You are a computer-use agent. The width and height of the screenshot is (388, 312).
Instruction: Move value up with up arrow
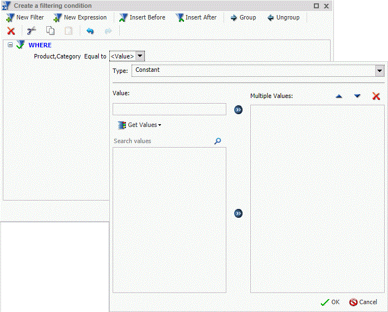[x=339, y=96]
